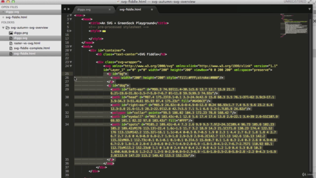Viewport: 316px width, 178px height.
Task: Fold the container div at line 20
Action: (x=71, y=50)
